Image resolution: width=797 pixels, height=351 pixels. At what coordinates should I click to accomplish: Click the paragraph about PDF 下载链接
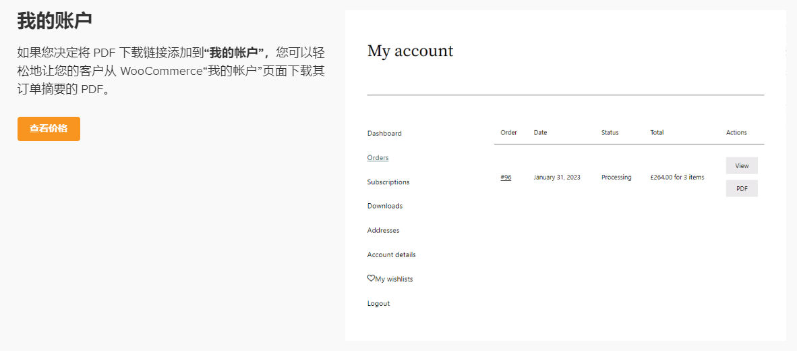171,71
